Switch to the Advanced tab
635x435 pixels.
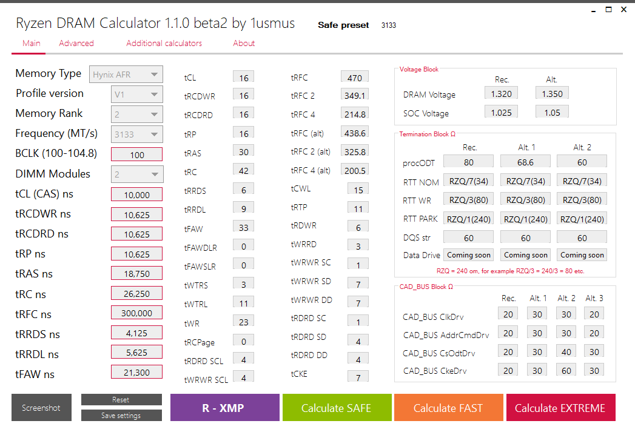coord(76,43)
